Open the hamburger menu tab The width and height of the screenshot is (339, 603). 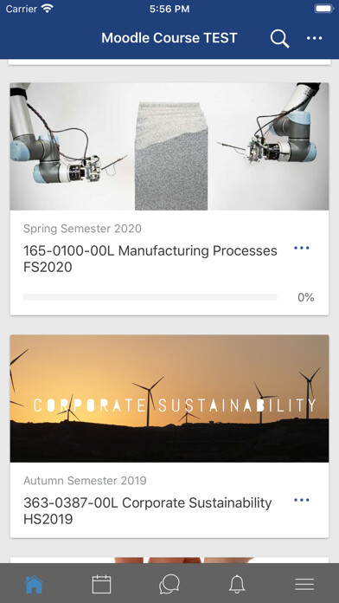[304, 585]
